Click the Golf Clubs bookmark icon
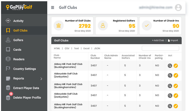 (x=8, y=30)
